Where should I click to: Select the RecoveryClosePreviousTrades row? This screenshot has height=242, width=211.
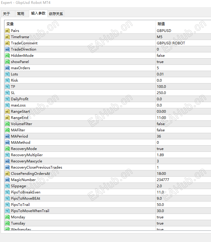[x=108, y=167]
